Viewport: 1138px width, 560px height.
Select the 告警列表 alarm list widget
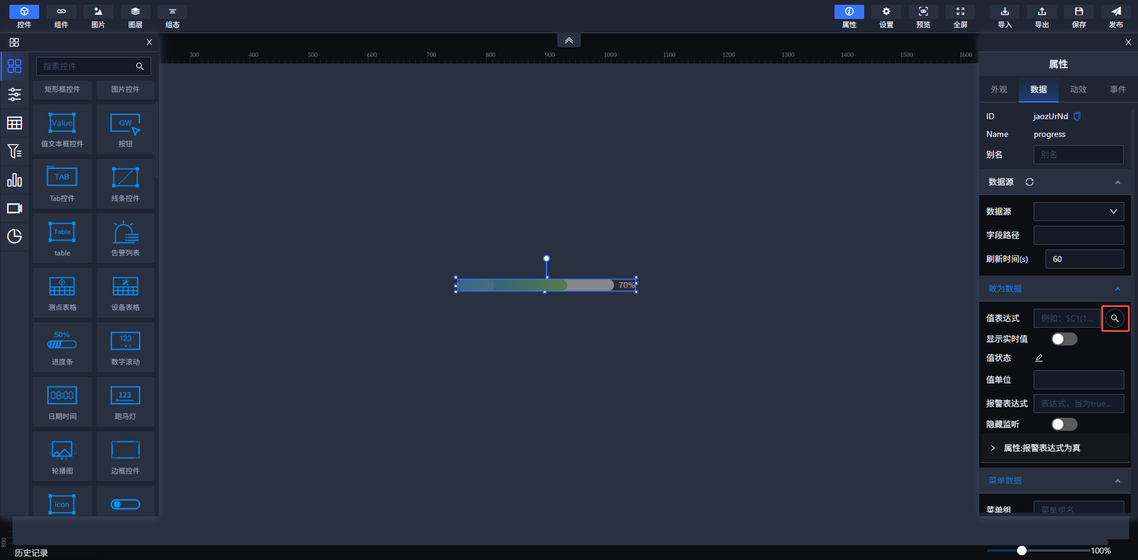point(125,239)
